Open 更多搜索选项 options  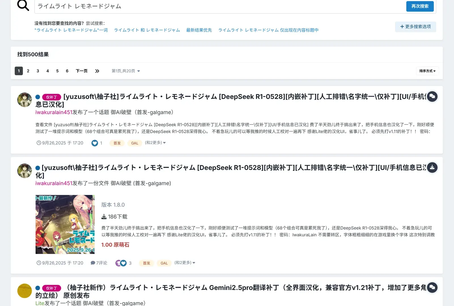click(x=415, y=27)
